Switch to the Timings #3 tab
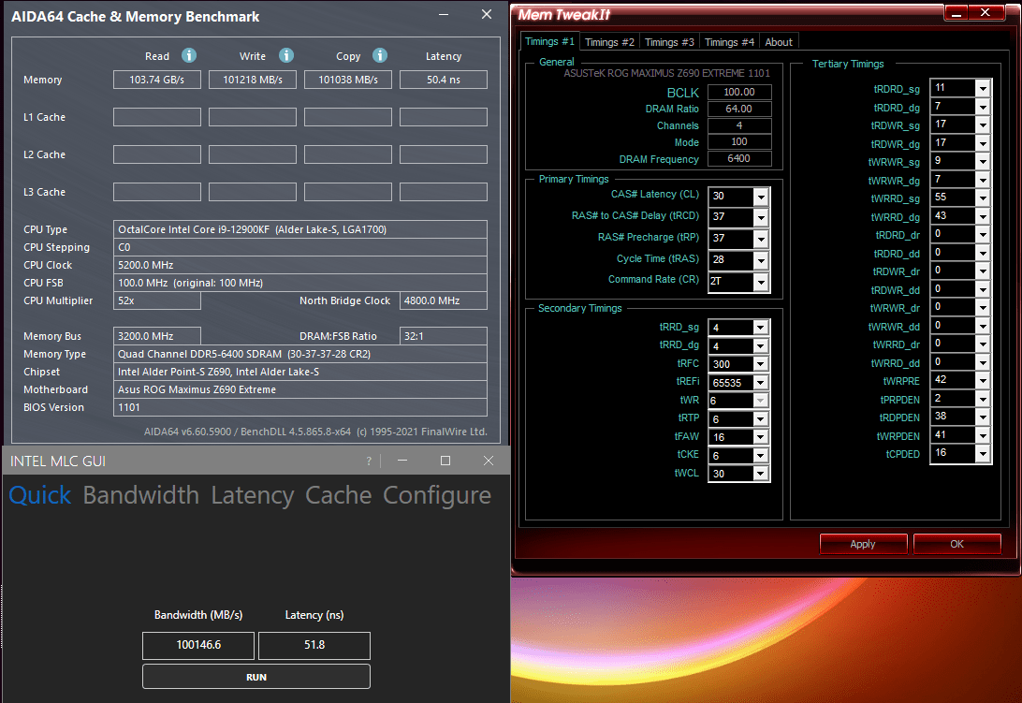 669,42
